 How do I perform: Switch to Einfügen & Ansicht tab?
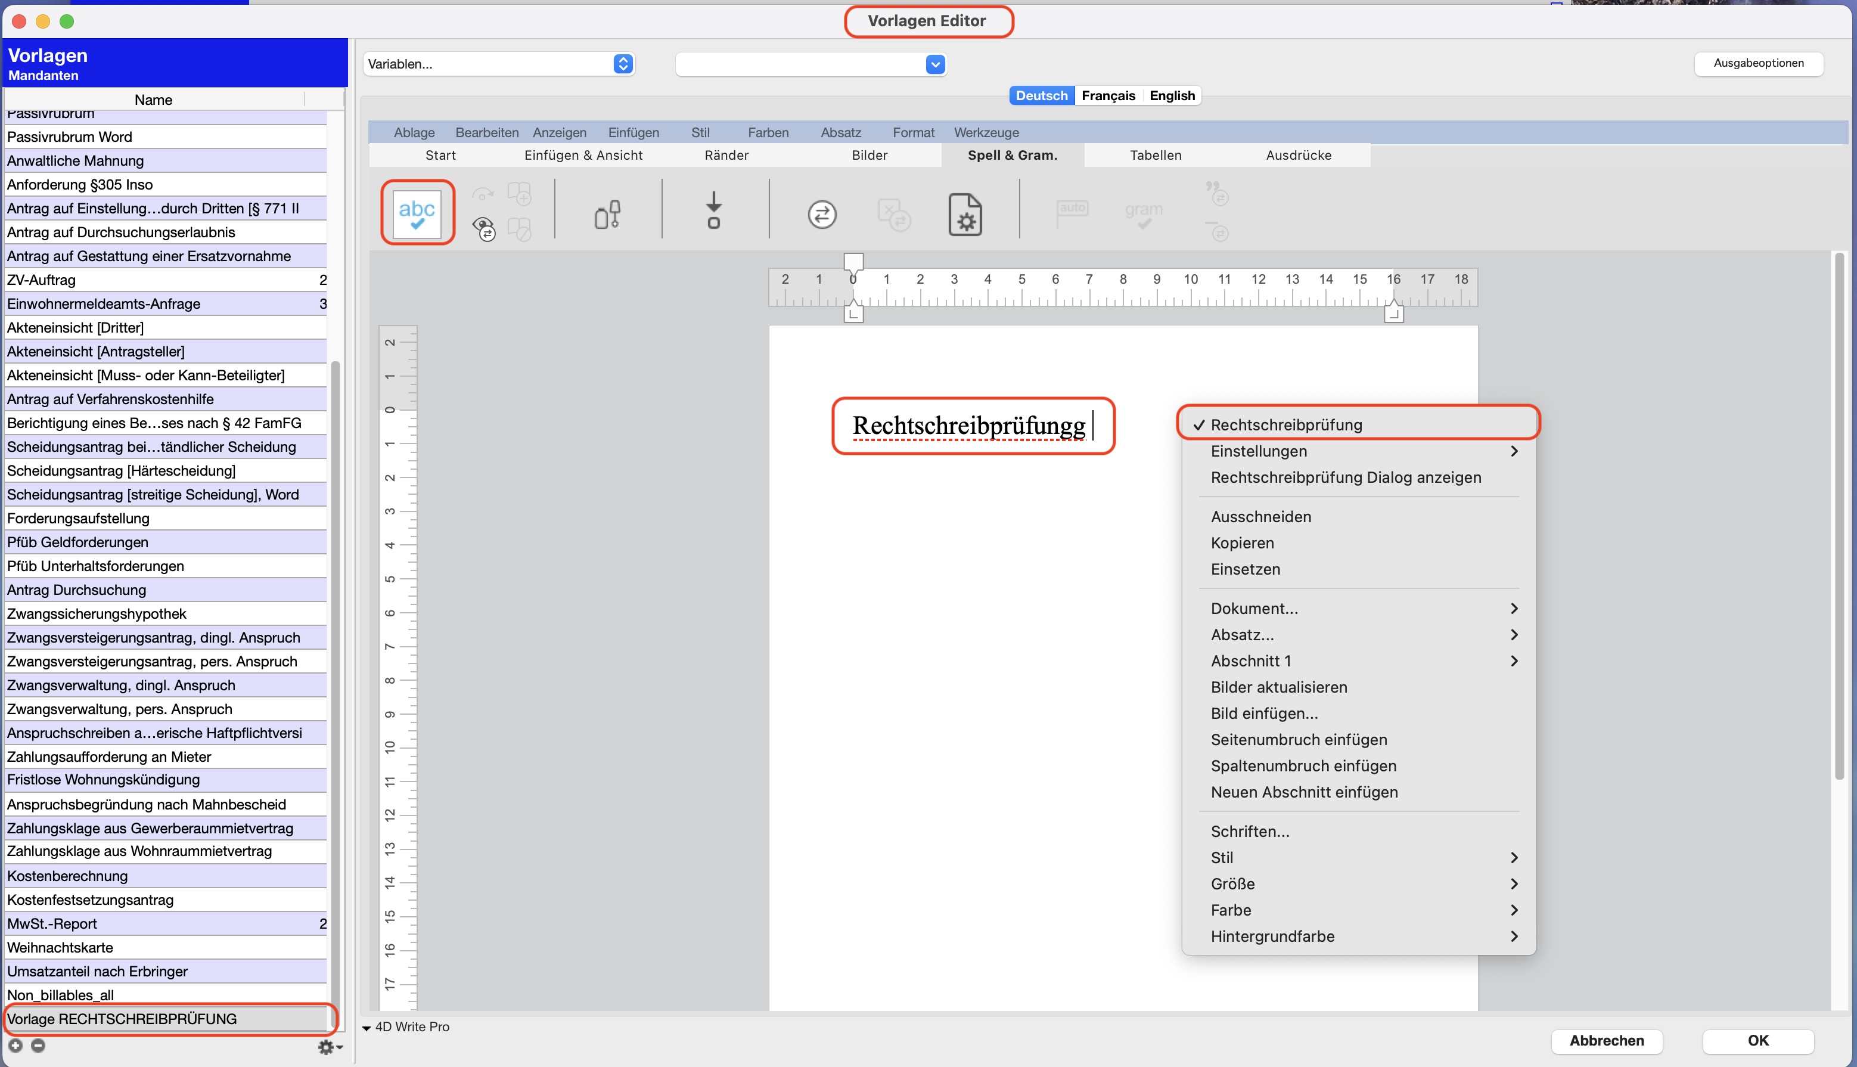pyautogui.click(x=583, y=156)
